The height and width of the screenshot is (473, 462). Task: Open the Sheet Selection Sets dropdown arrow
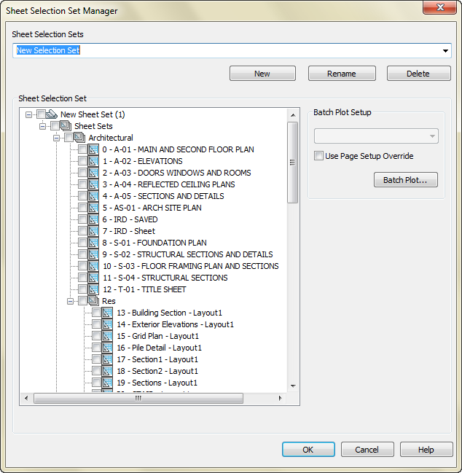(445, 51)
